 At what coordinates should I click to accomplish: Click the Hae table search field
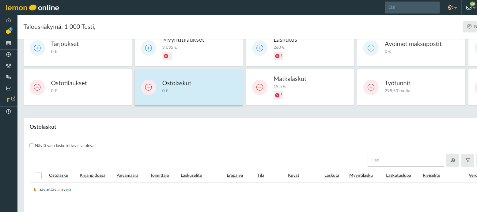[x=406, y=160]
